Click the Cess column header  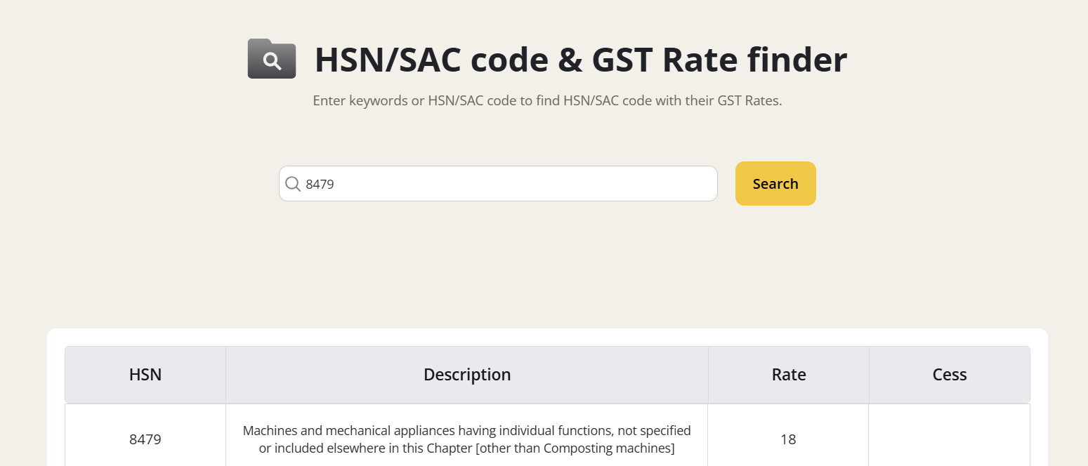[x=949, y=374]
